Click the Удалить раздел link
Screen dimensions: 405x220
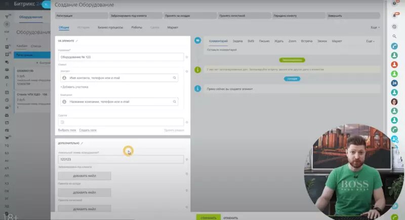click(174, 130)
